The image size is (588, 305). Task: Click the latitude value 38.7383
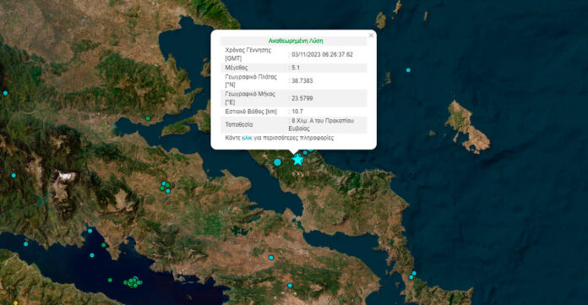302,80
